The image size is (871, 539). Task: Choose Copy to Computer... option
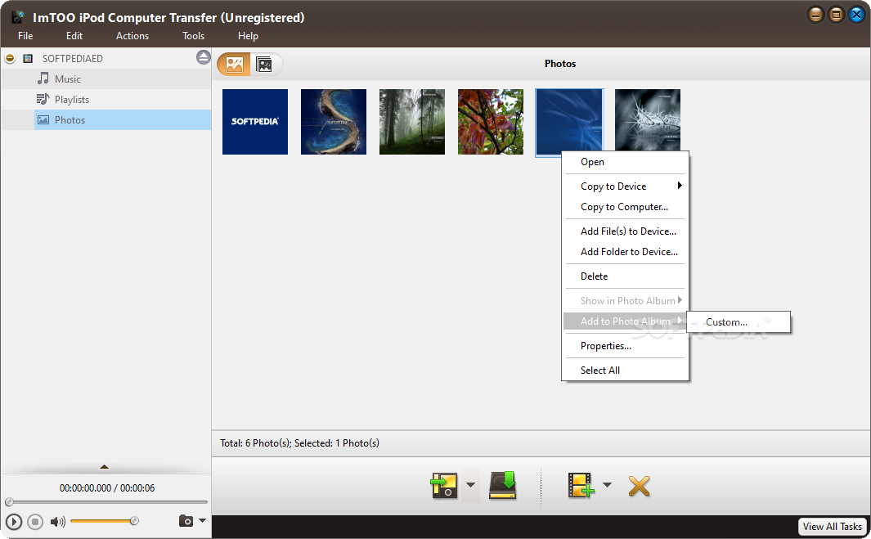coord(625,207)
